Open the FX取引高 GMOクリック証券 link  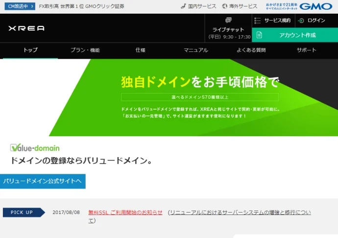[x=81, y=6]
